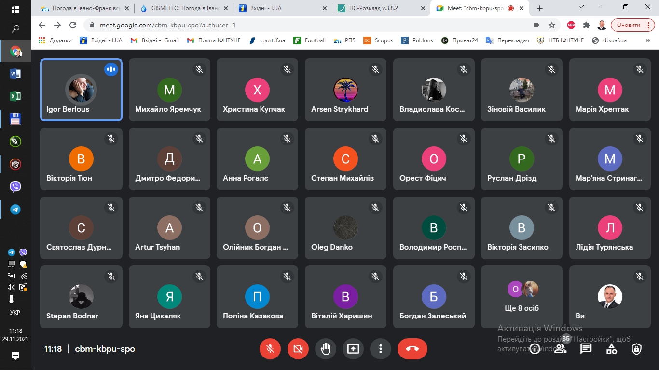Click the present screen button
The image size is (659, 370).
click(x=353, y=349)
